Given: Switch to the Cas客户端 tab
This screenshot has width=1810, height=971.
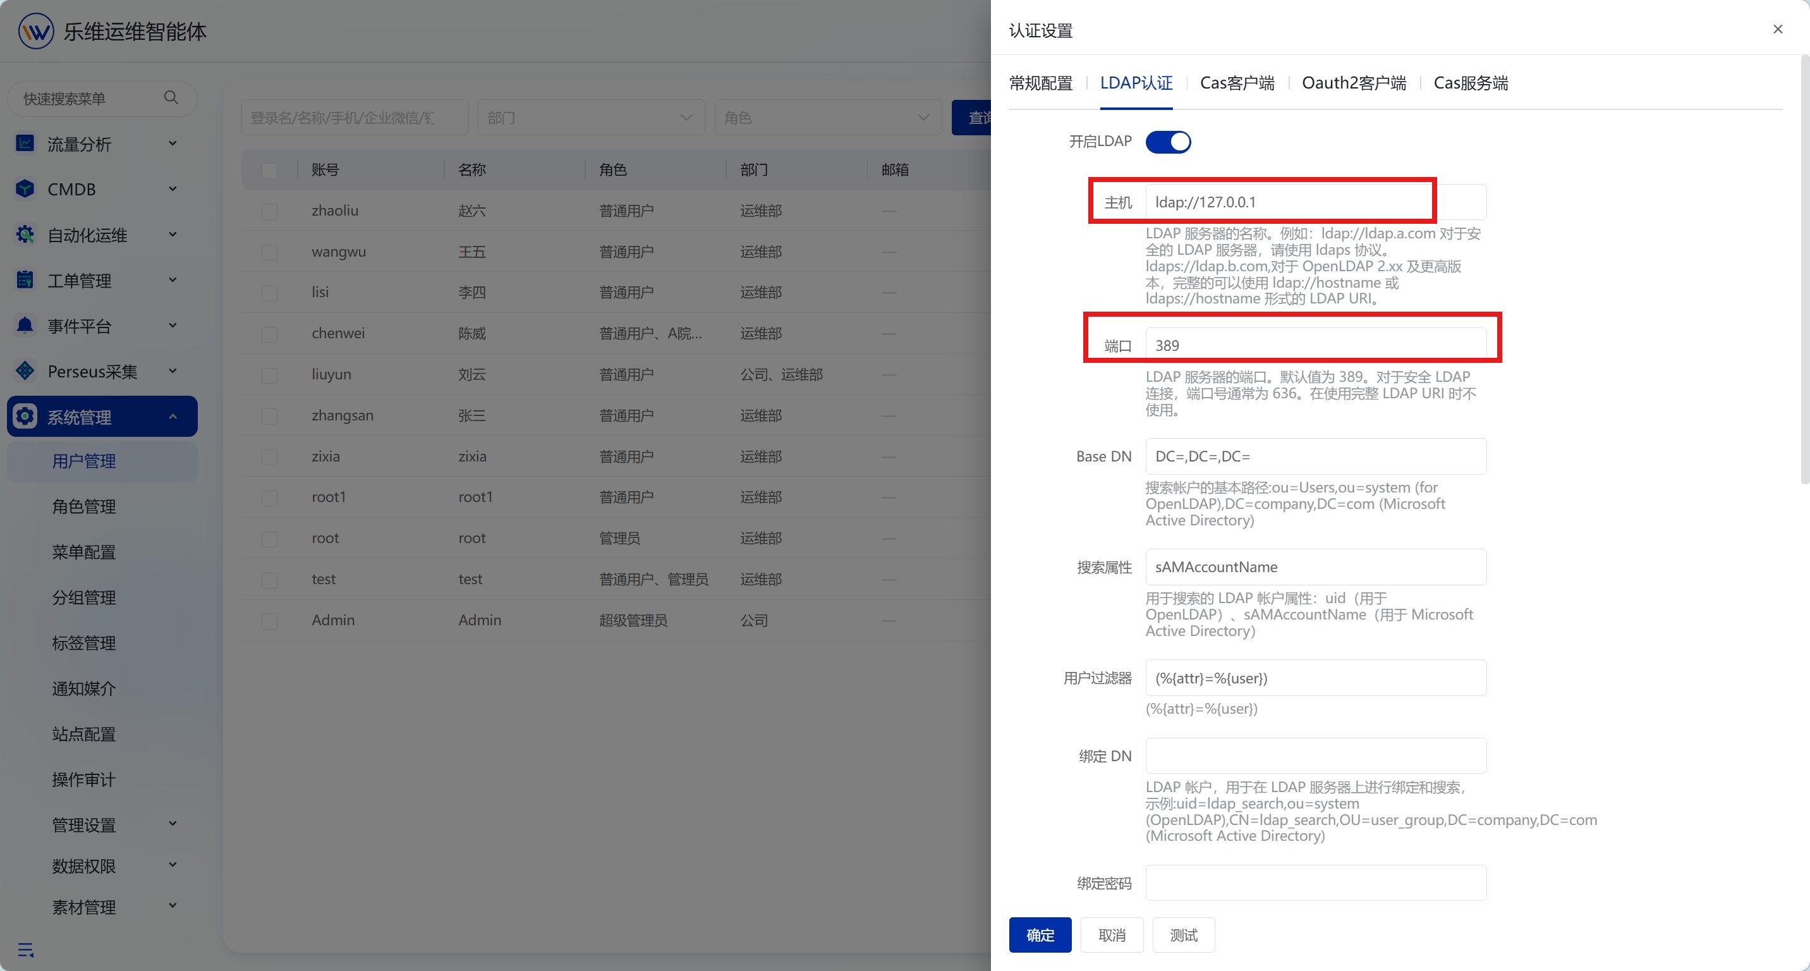Looking at the screenshot, I should coord(1237,83).
